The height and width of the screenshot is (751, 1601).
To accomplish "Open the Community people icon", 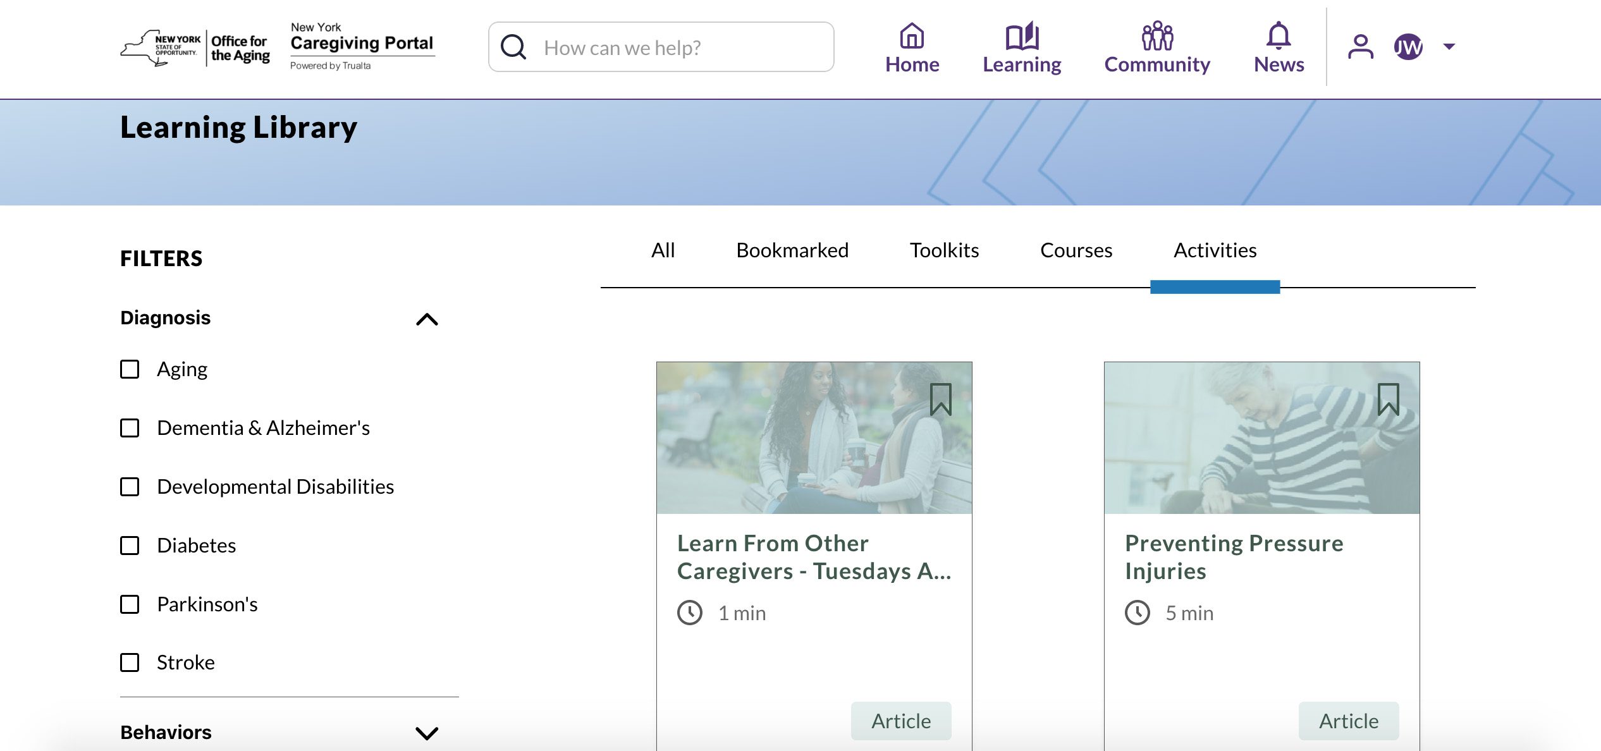I will 1157,36.
